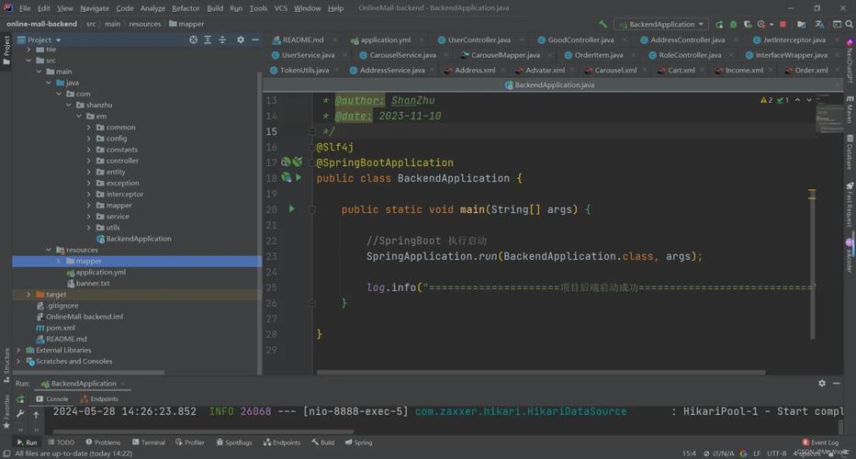Click locate-in-project target icon
856x459 pixels.
click(x=193, y=39)
